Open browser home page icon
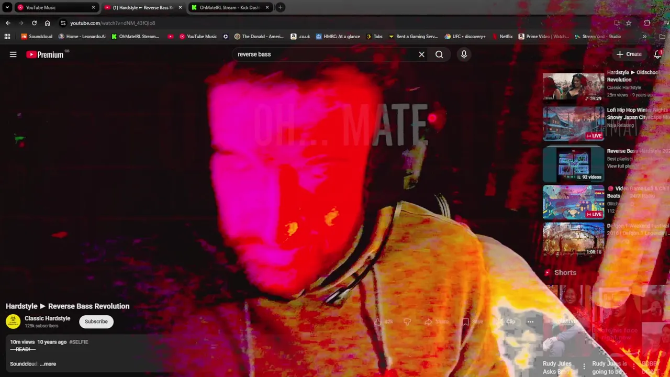The height and width of the screenshot is (377, 670). pos(47,23)
